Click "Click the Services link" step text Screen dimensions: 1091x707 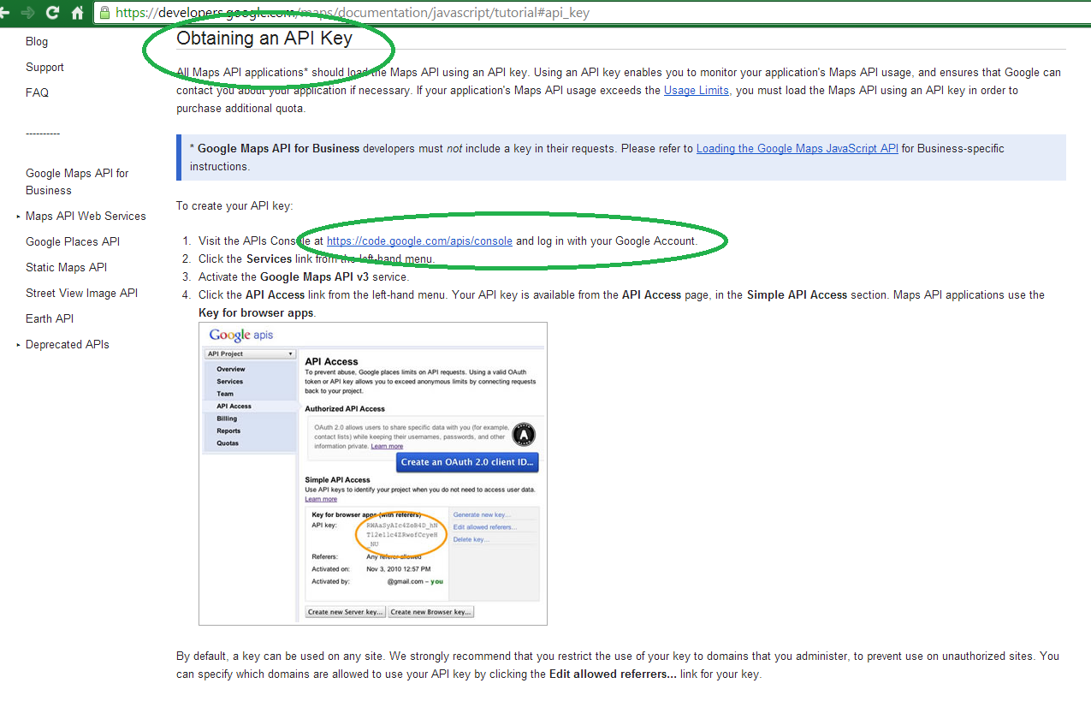click(317, 258)
